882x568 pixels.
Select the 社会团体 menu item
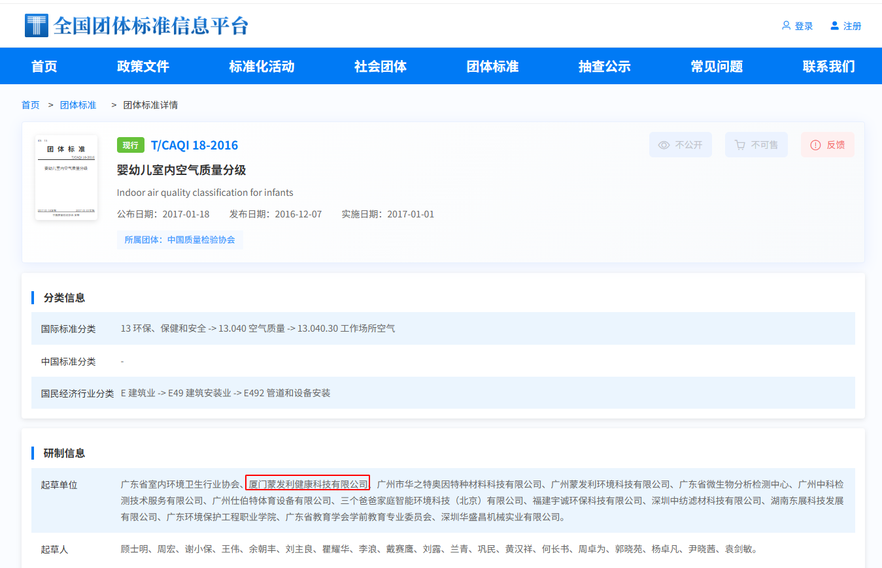pyautogui.click(x=381, y=66)
